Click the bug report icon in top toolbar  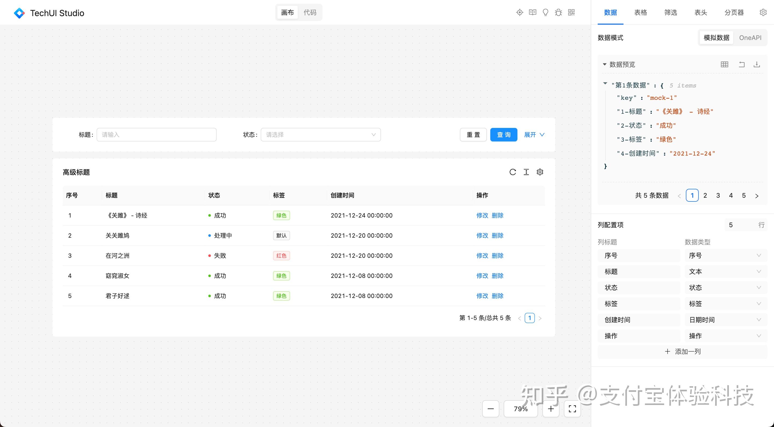click(x=558, y=12)
